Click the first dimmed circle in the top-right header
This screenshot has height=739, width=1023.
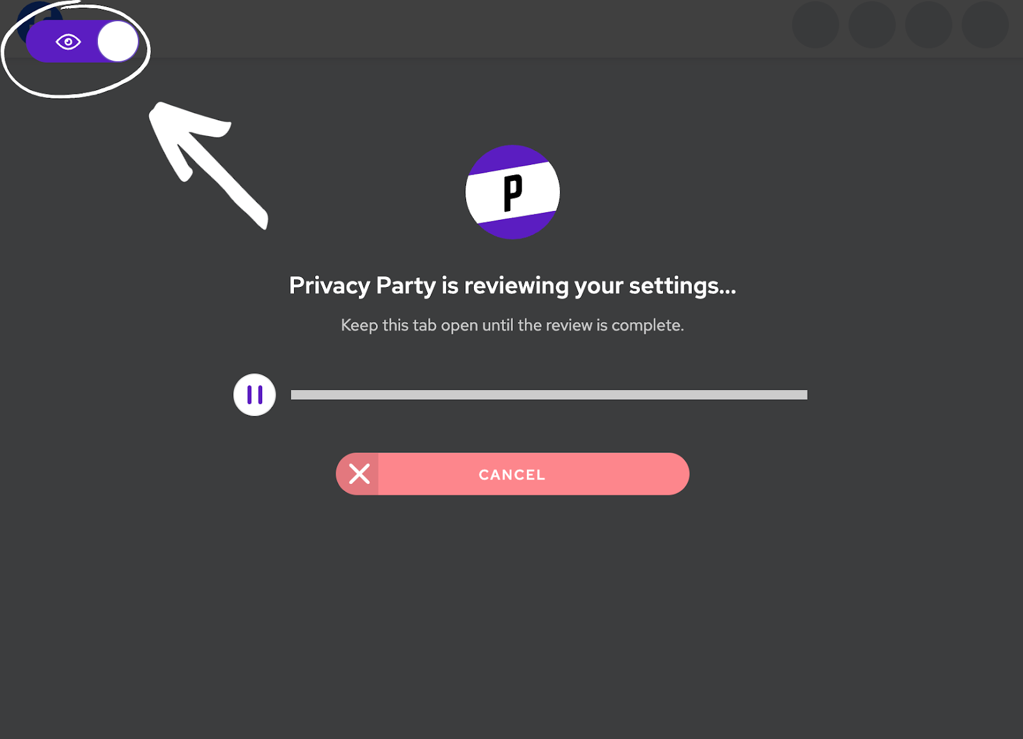(x=815, y=24)
